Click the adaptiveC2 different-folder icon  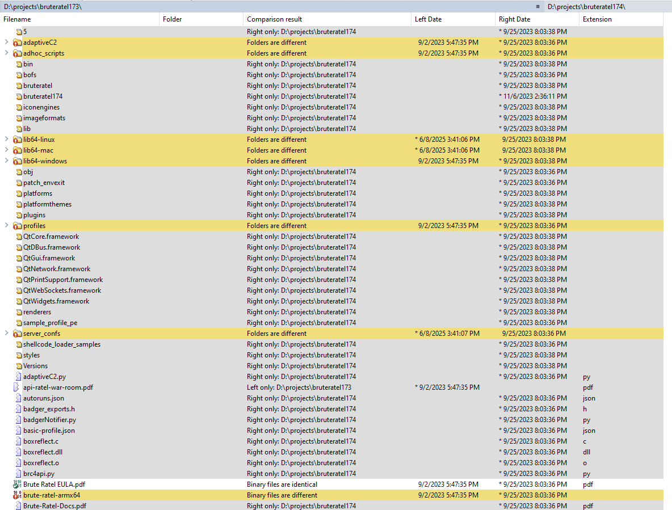pyautogui.click(x=17, y=43)
